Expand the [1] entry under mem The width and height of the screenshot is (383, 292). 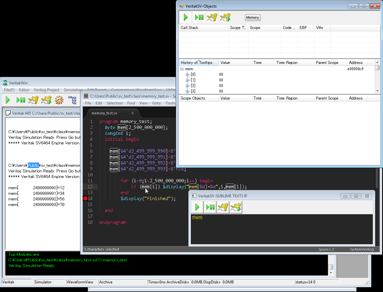point(187,80)
